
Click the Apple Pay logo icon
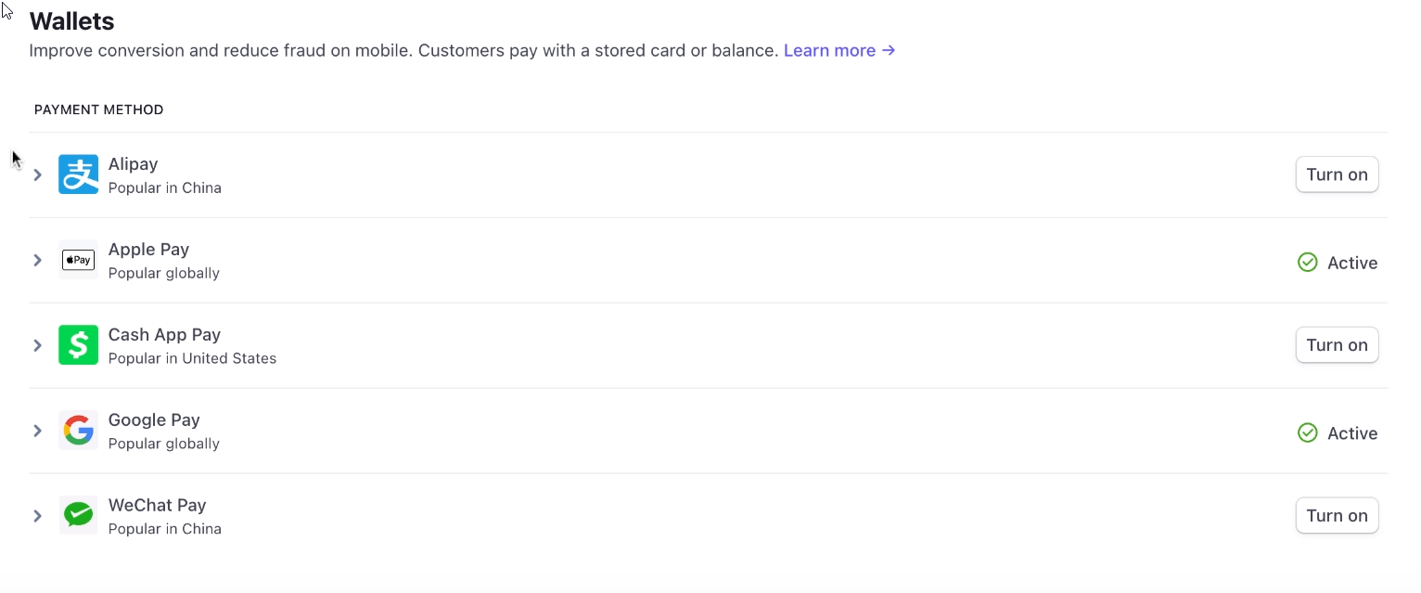tap(78, 260)
